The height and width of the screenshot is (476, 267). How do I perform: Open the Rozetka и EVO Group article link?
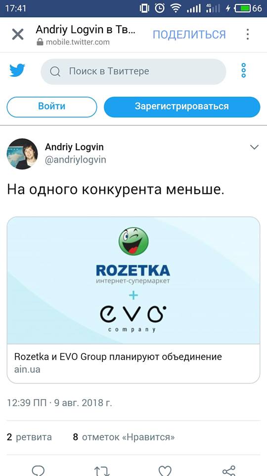118,357
